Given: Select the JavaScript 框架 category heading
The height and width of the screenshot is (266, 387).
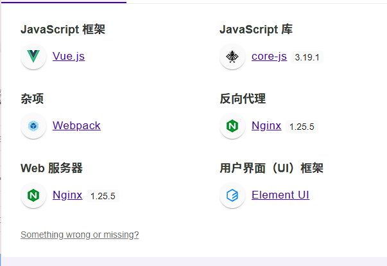Looking at the screenshot, I should 62,30.
